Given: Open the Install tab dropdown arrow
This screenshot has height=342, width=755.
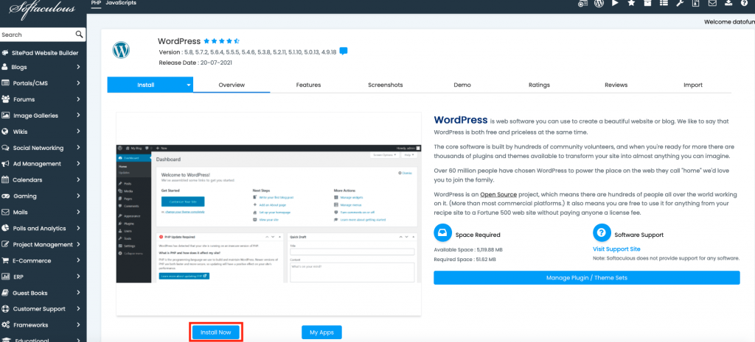Looking at the screenshot, I should 189,85.
